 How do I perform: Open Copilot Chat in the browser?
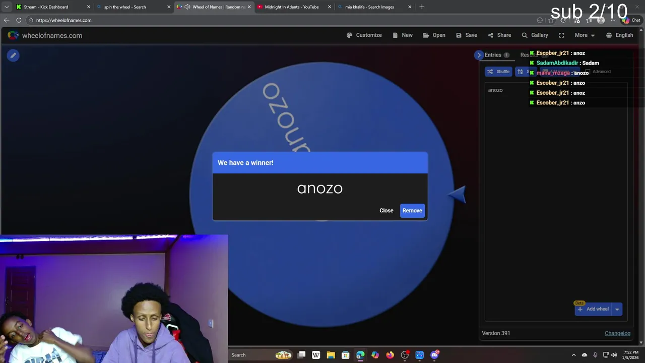click(631, 20)
